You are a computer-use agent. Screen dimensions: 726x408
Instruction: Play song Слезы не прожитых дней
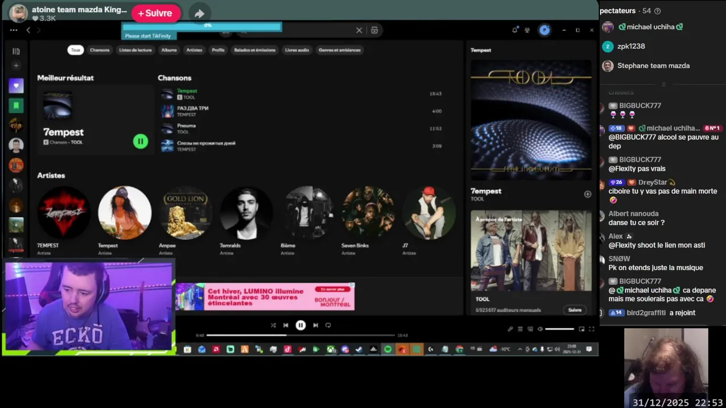[301, 146]
